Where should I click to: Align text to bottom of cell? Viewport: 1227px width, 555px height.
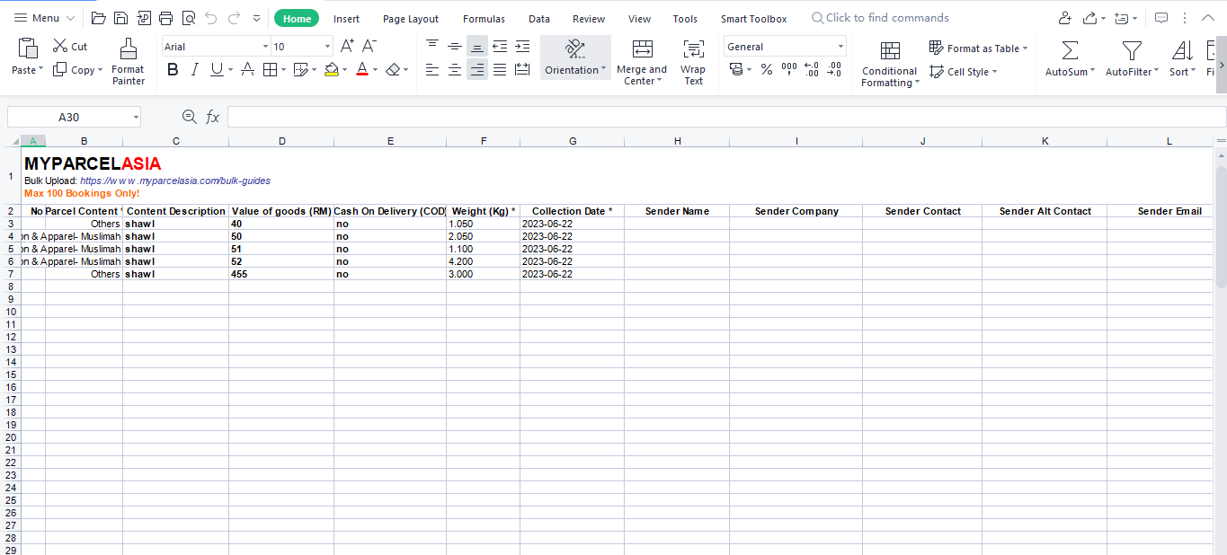pos(477,46)
